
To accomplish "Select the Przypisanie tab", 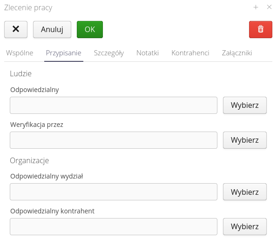I will pos(64,53).
